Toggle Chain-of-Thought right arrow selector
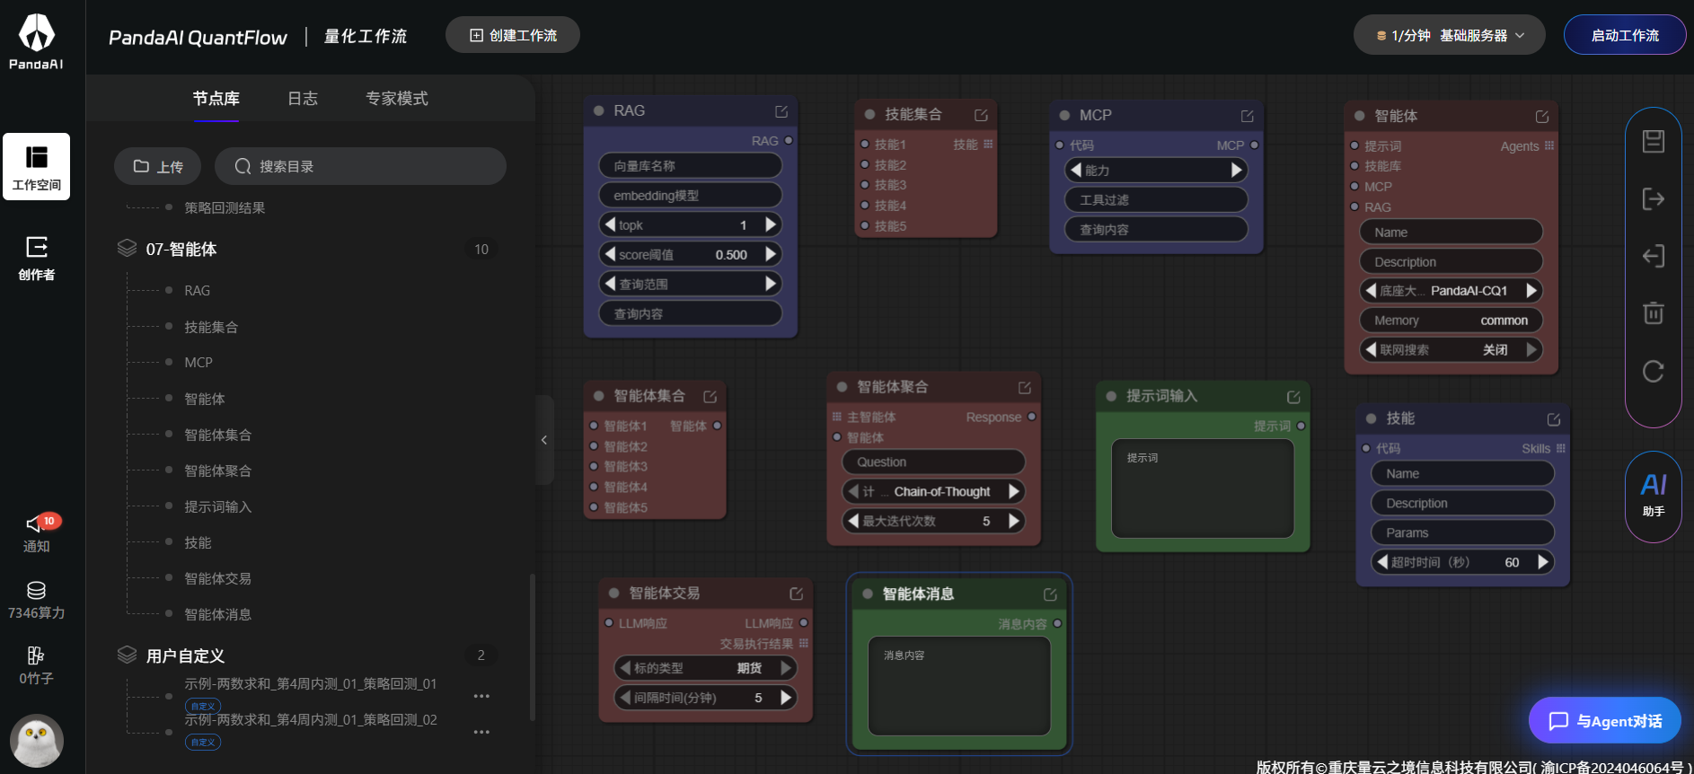This screenshot has height=774, width=1694. (1014, 491)
